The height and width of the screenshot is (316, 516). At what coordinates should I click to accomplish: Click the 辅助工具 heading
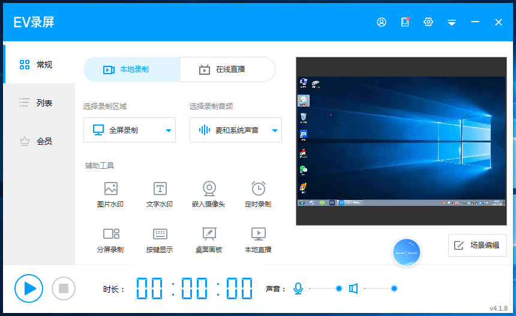click(x=100, y=165)
